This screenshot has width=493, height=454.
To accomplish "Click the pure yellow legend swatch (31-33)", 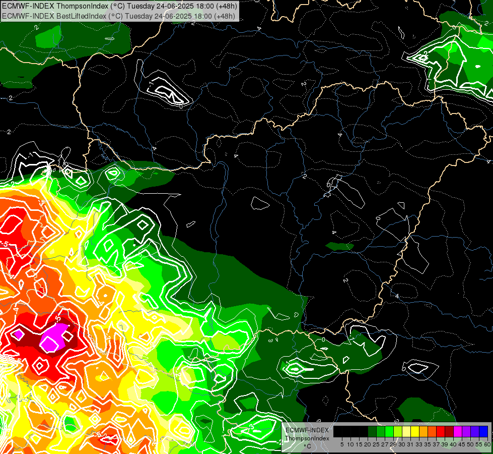I will (x=415, y=431).
